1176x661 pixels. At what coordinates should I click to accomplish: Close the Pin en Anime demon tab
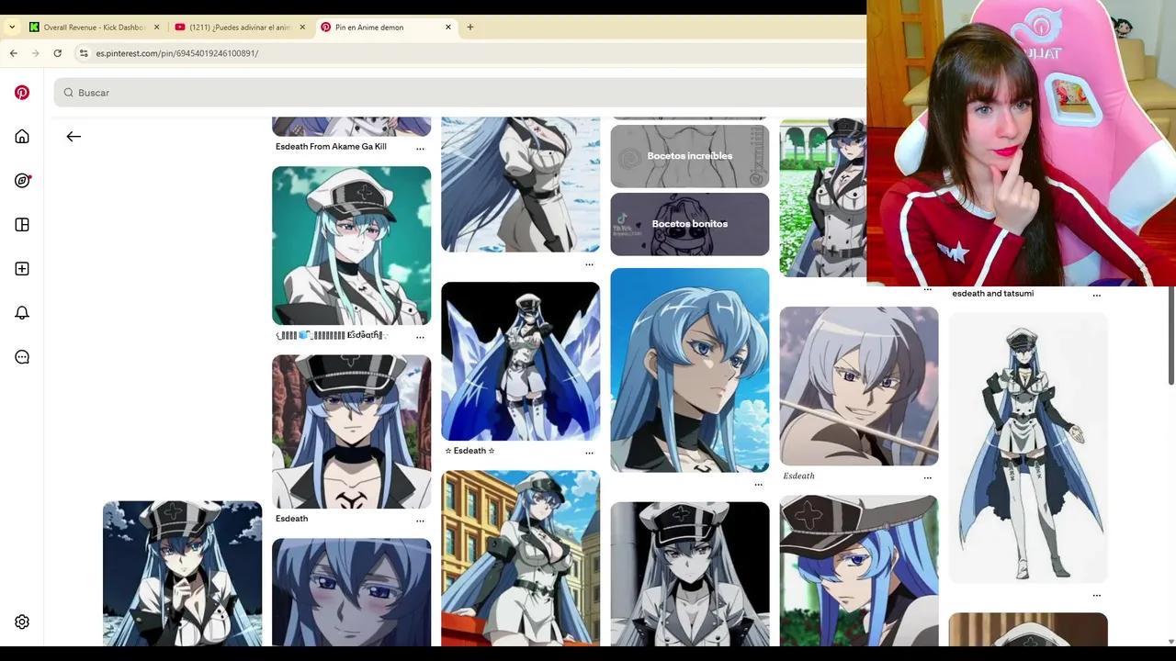[x=448, y=27]
